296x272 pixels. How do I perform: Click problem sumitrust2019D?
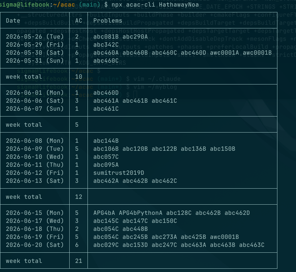pos(119,173)
